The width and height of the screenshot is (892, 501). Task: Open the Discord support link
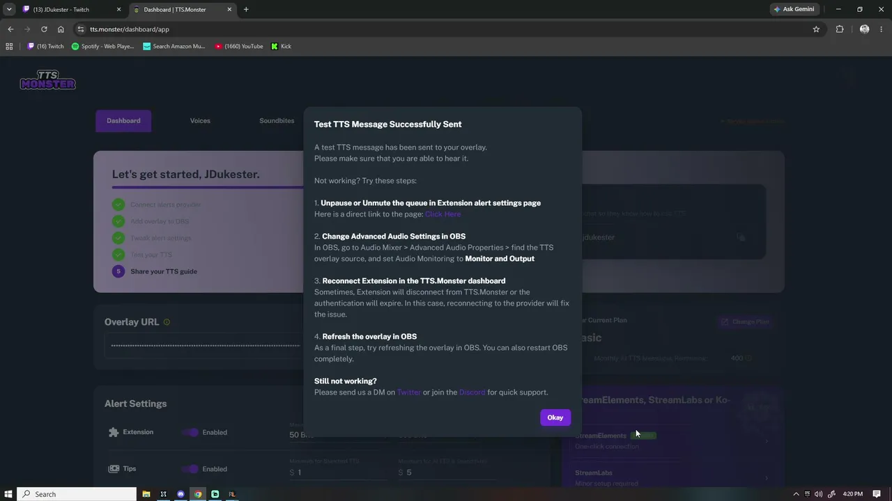(x=472, y=392)
